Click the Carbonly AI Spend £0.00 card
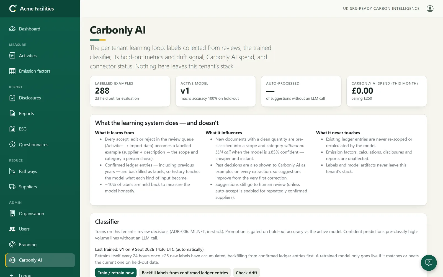This screenshot has height=277, width=443. pos(387,91)
